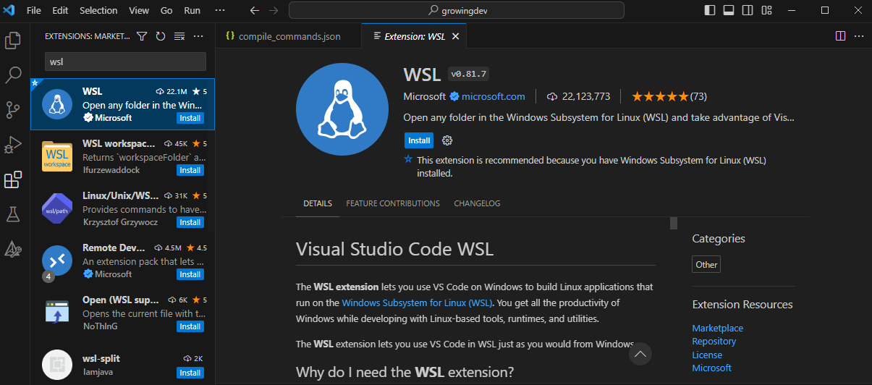Open the Go menu

coord(166,10)
